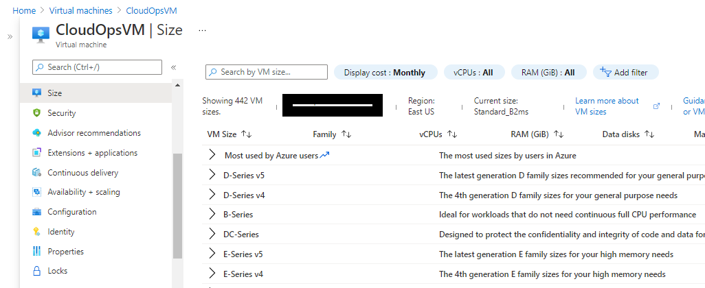
Task: Go to Home breadcrumb link
Action: (24, 10)
